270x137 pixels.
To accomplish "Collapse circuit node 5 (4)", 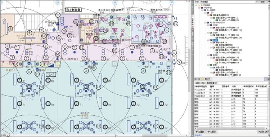I will pos(208,65).
